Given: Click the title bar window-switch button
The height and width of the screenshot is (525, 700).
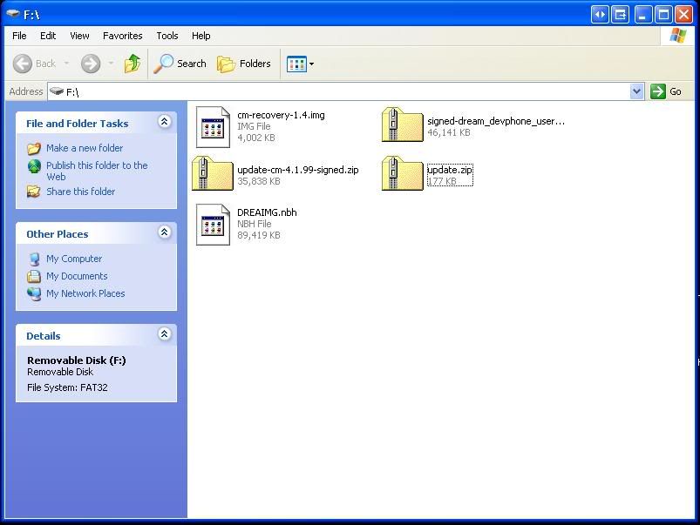Looking at the screenshot, I should (x=620, y=15).
